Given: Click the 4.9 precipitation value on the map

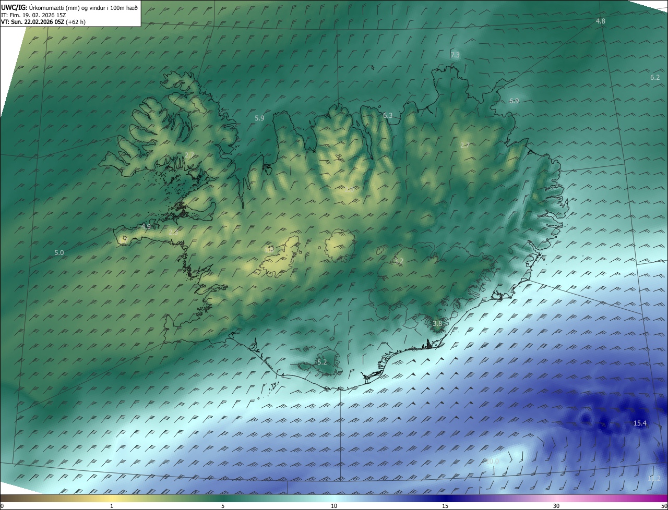Looking at the screenshot, I should [146, 227].
